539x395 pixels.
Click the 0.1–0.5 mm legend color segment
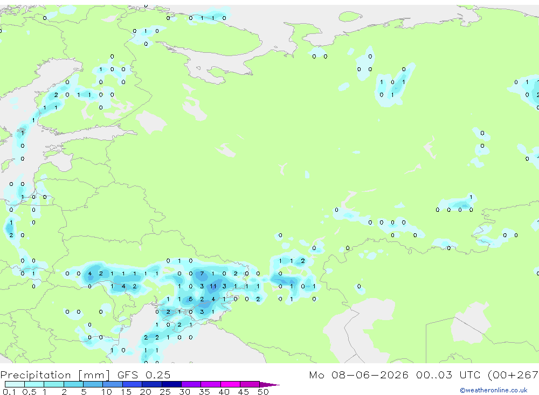tap(15, 384)
